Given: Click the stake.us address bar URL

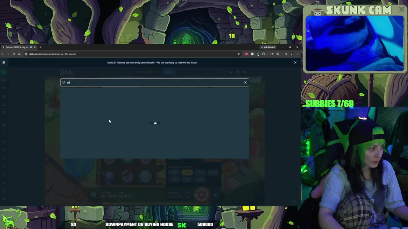Looking at the screenshot, I should point(53,54).
